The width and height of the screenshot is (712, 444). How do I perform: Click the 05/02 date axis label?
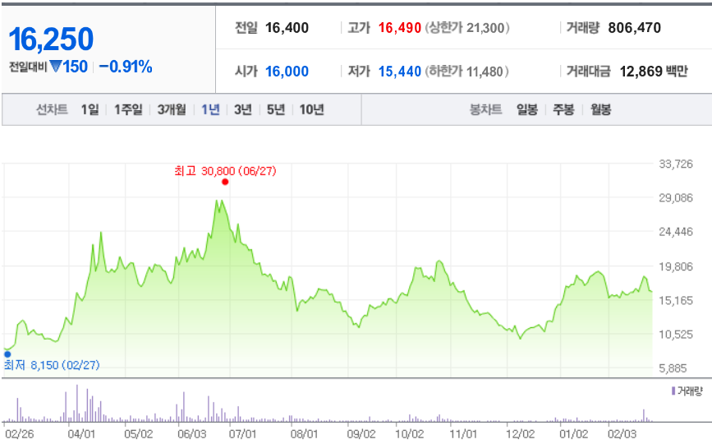pos(139,434)
